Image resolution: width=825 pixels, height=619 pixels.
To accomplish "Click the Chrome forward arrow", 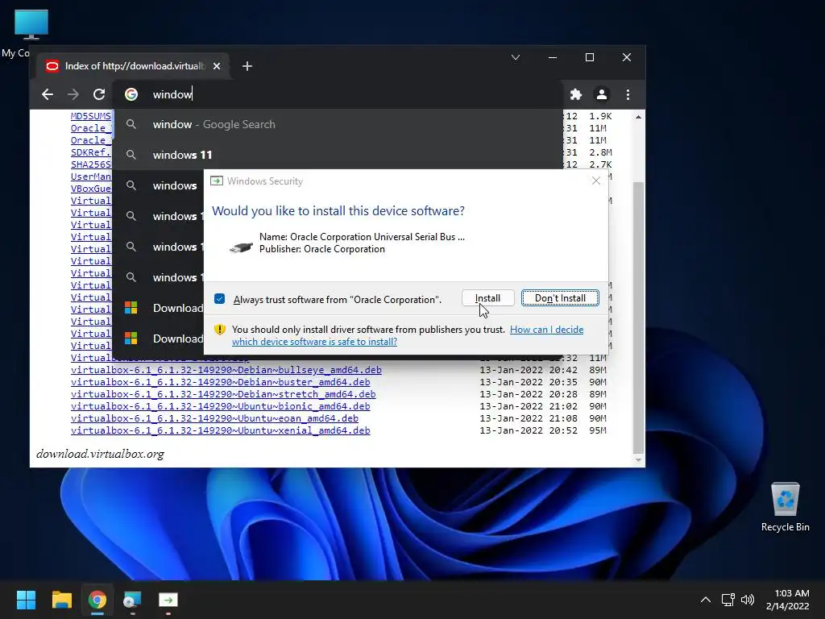I will [73, 94].
